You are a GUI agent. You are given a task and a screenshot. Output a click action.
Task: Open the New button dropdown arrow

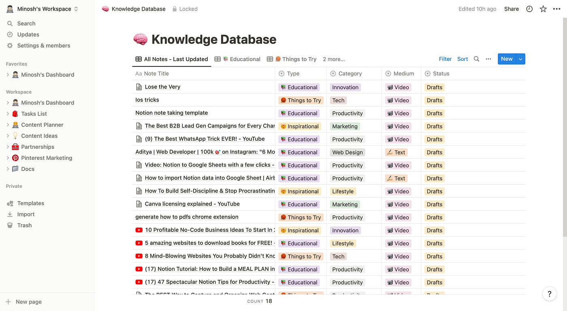521,59
